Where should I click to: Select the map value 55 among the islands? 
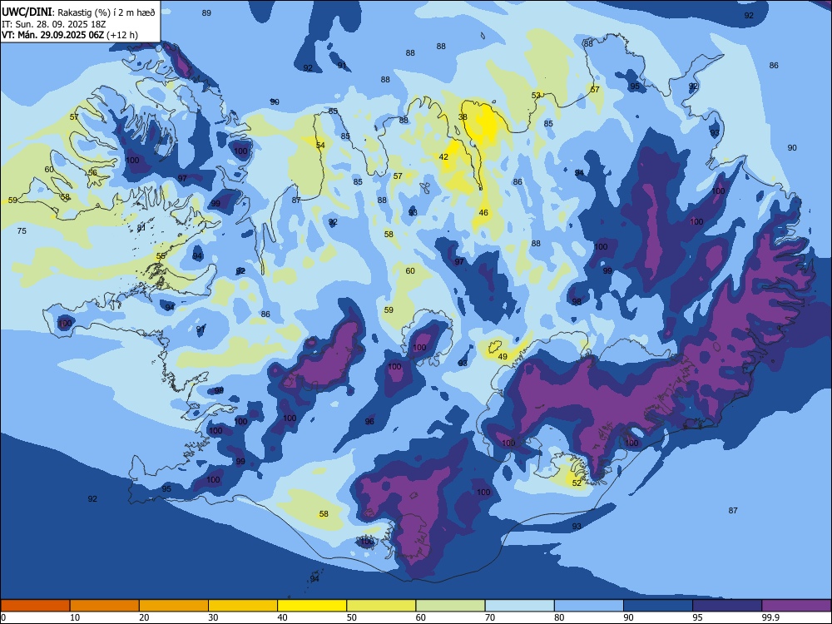click(x=161, y=255)
